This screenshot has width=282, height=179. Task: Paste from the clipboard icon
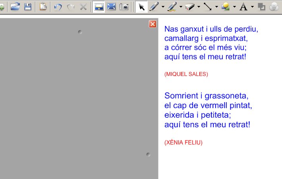[x=43, y=7]
